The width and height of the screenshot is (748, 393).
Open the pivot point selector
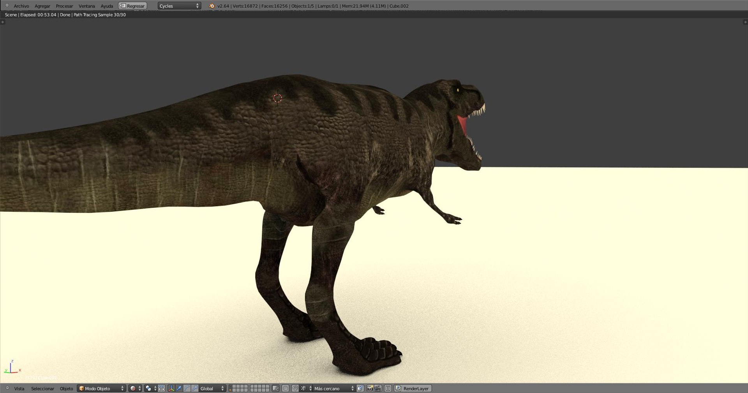coord(150,388)
